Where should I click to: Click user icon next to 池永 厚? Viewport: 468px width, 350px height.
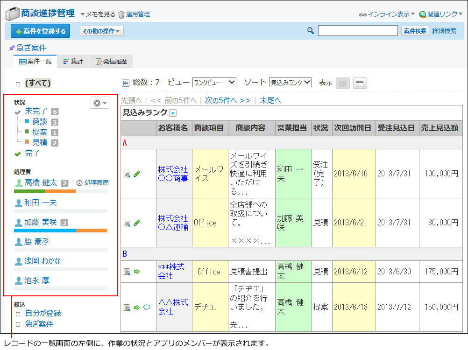click(19, 281)
